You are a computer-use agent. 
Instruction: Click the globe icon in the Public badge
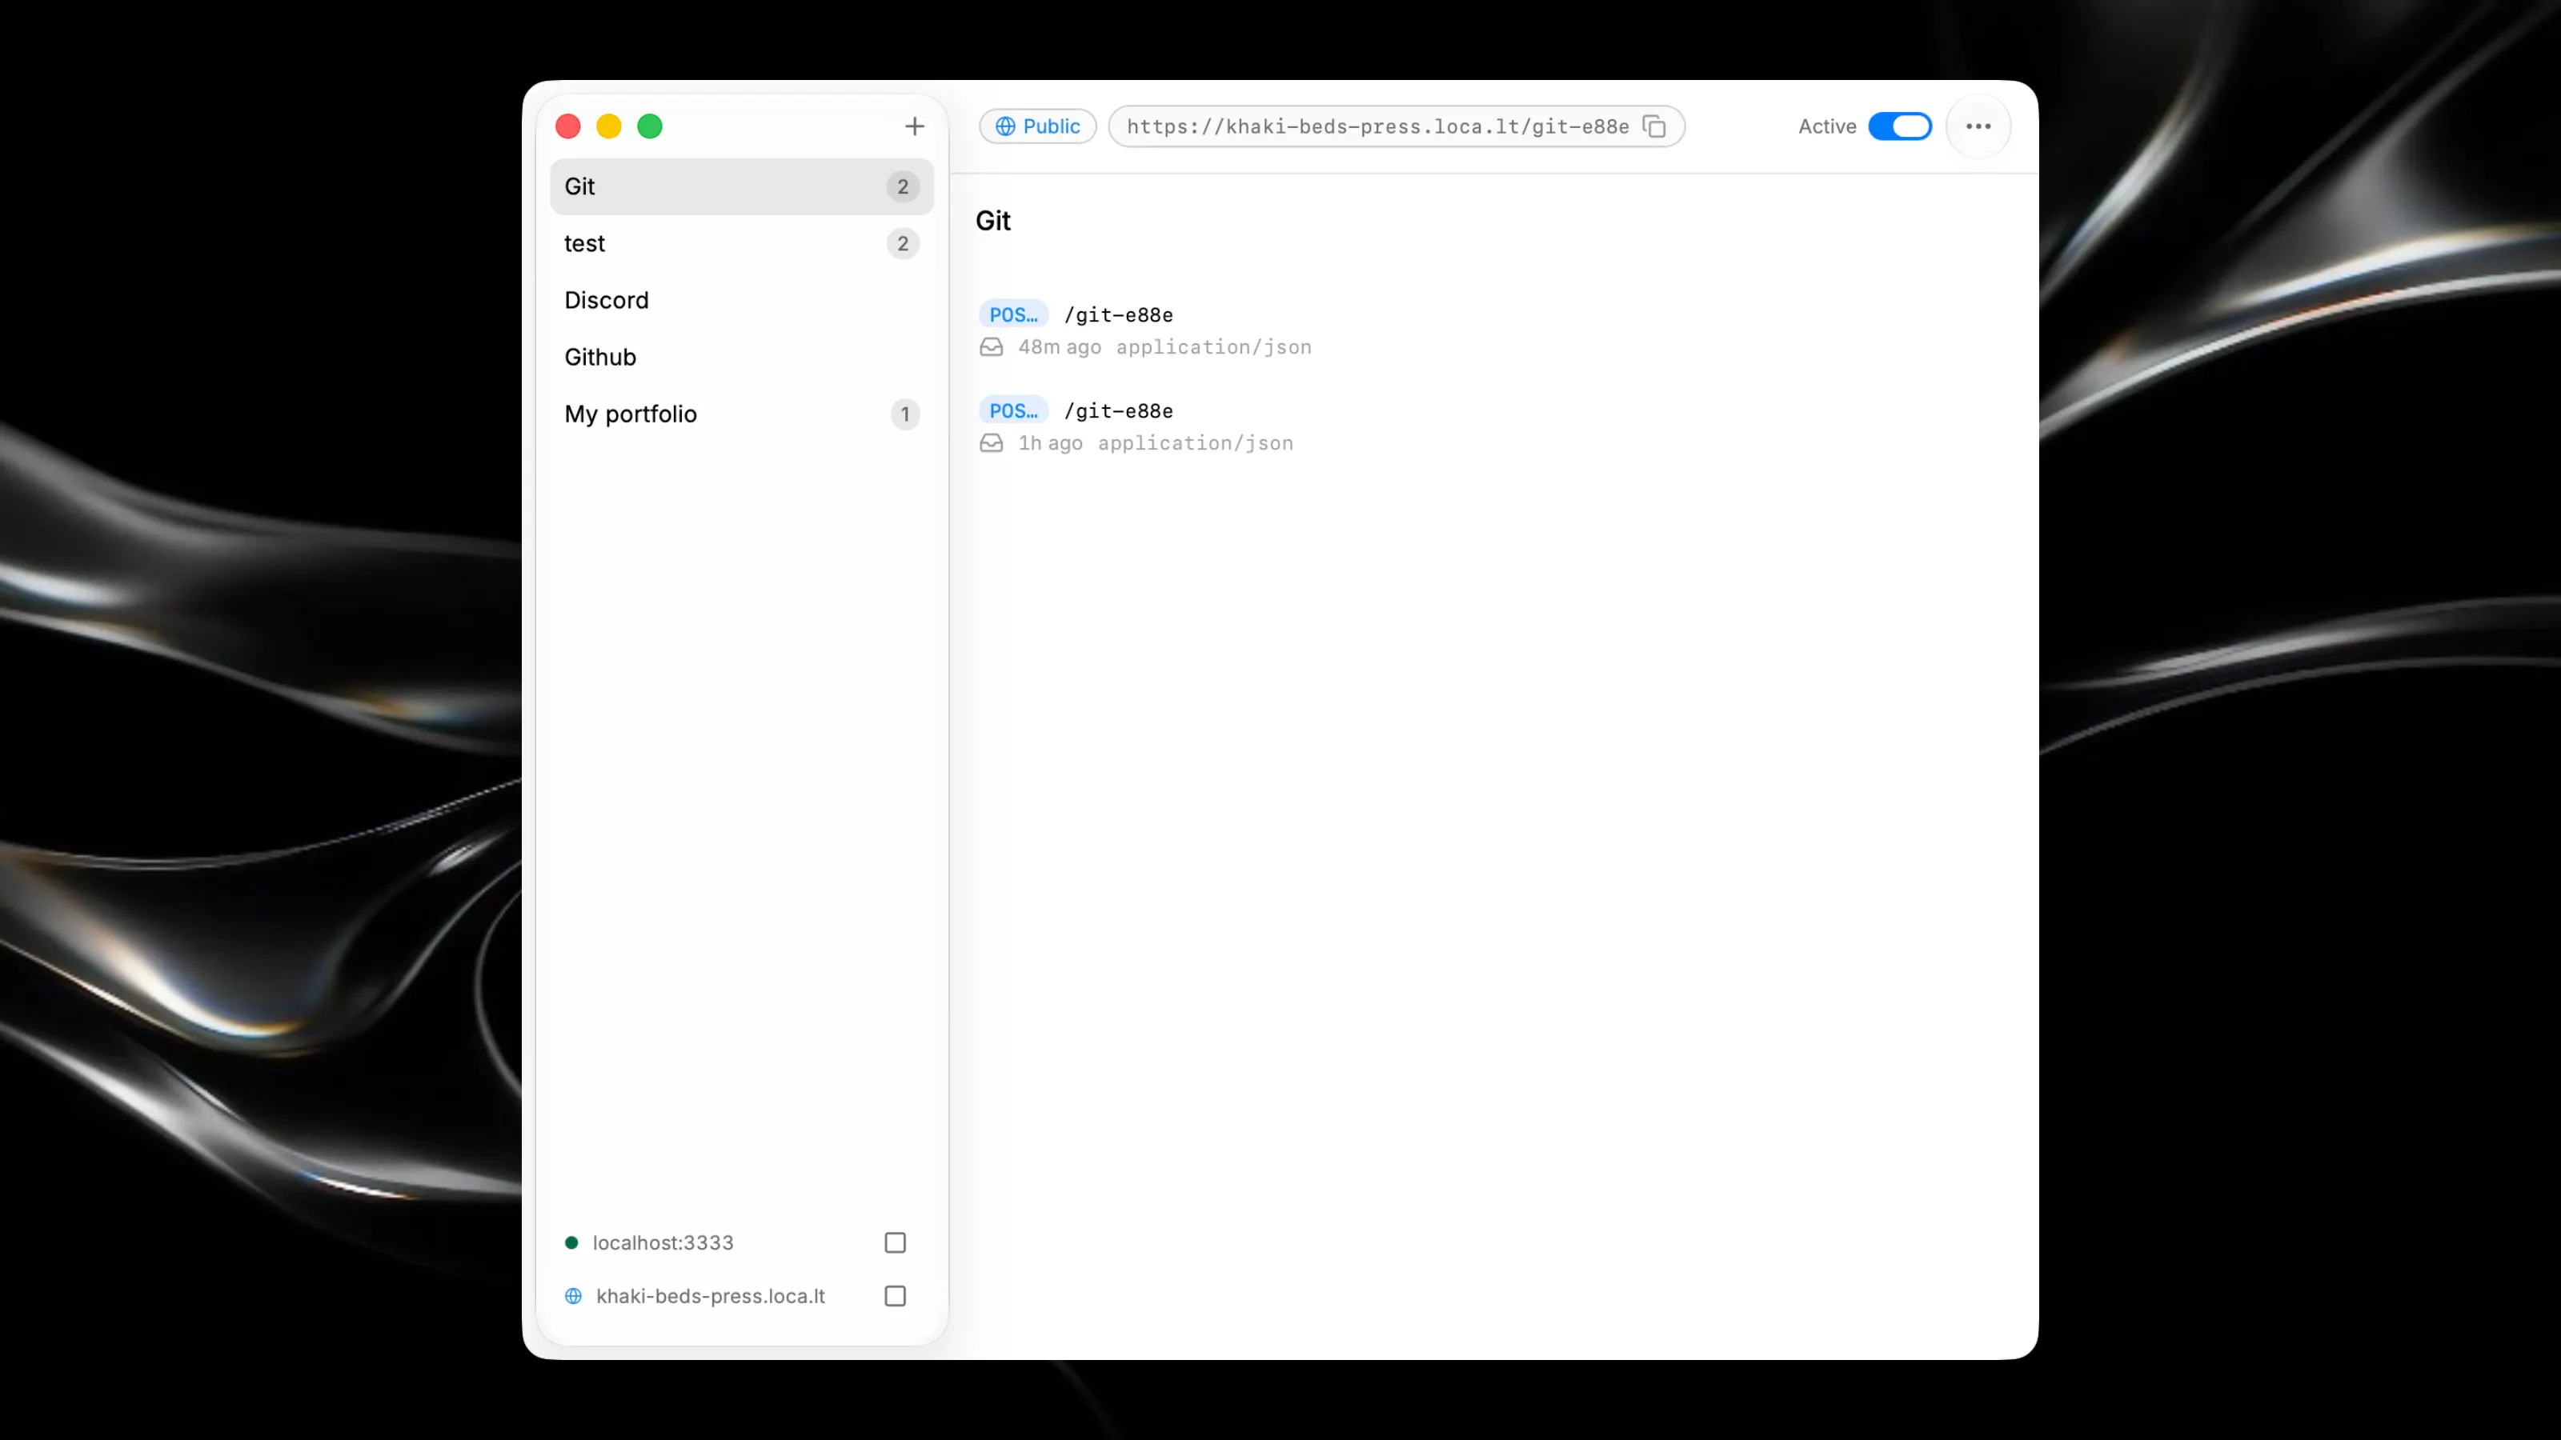pos(1006,126)
